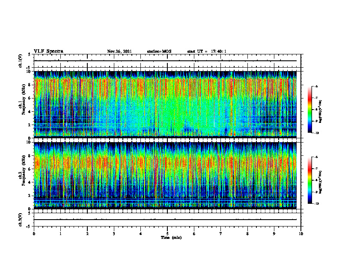Select the date text "Nov.26, 2021"
This screenshot has width=339, height=262.
[119, 51]
